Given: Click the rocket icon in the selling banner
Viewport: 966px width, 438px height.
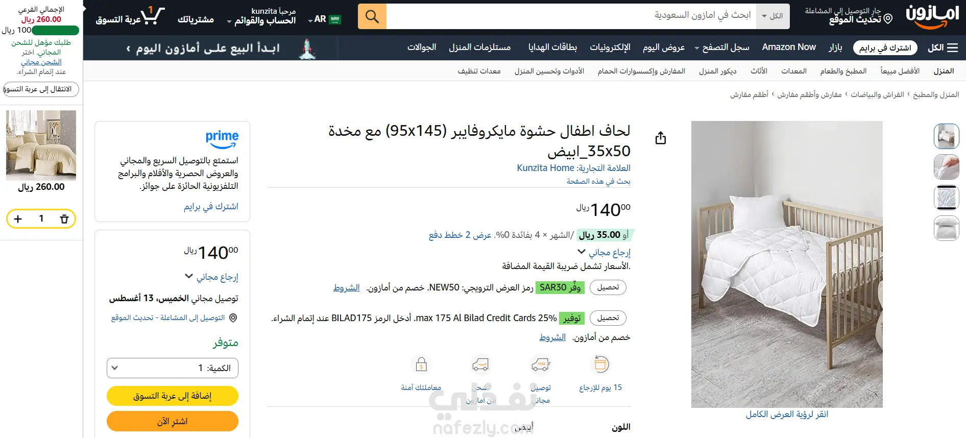Looking at the screenshot, I should [x=307, y=48].
